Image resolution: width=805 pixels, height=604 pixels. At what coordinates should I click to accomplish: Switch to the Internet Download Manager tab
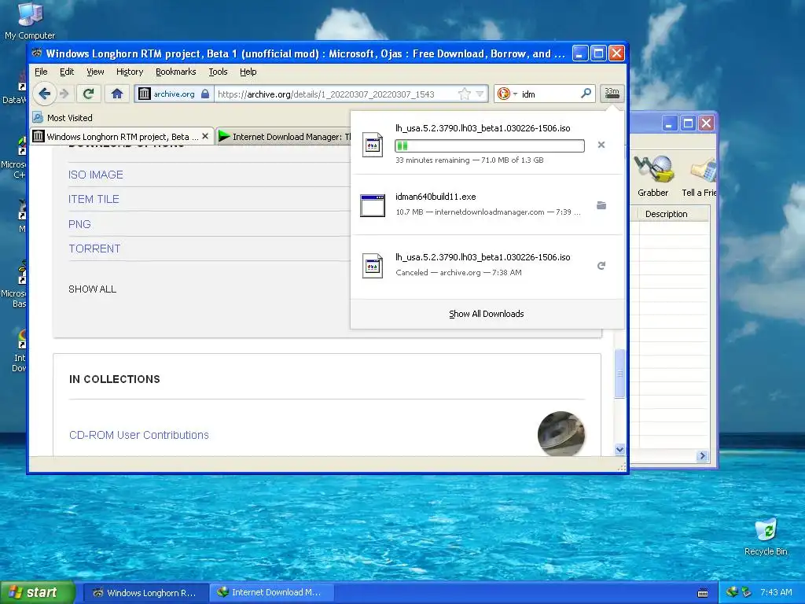coord(285,137)
